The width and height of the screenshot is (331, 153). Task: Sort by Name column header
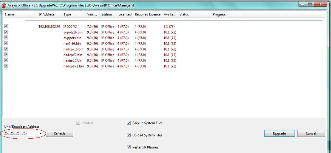click(20, 15)
